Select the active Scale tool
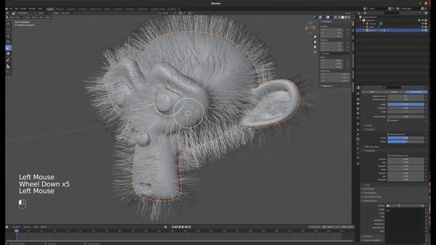The height and width of the screenshot is (245, 436). click(x=8, y=48)
